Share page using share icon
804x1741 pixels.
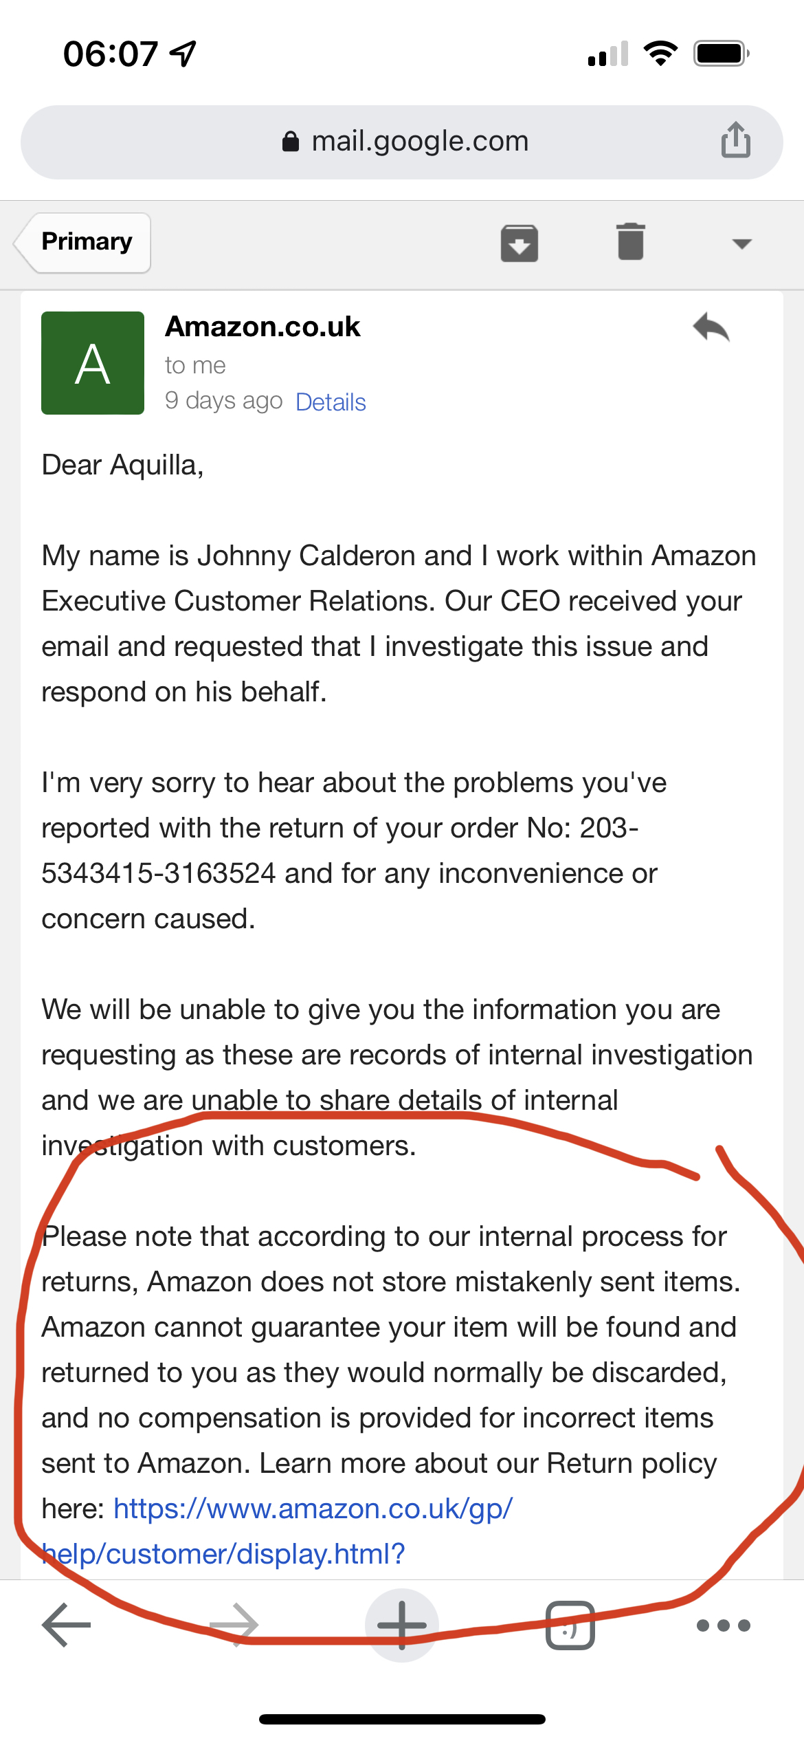pyautogui.click(x=735, y=140)
